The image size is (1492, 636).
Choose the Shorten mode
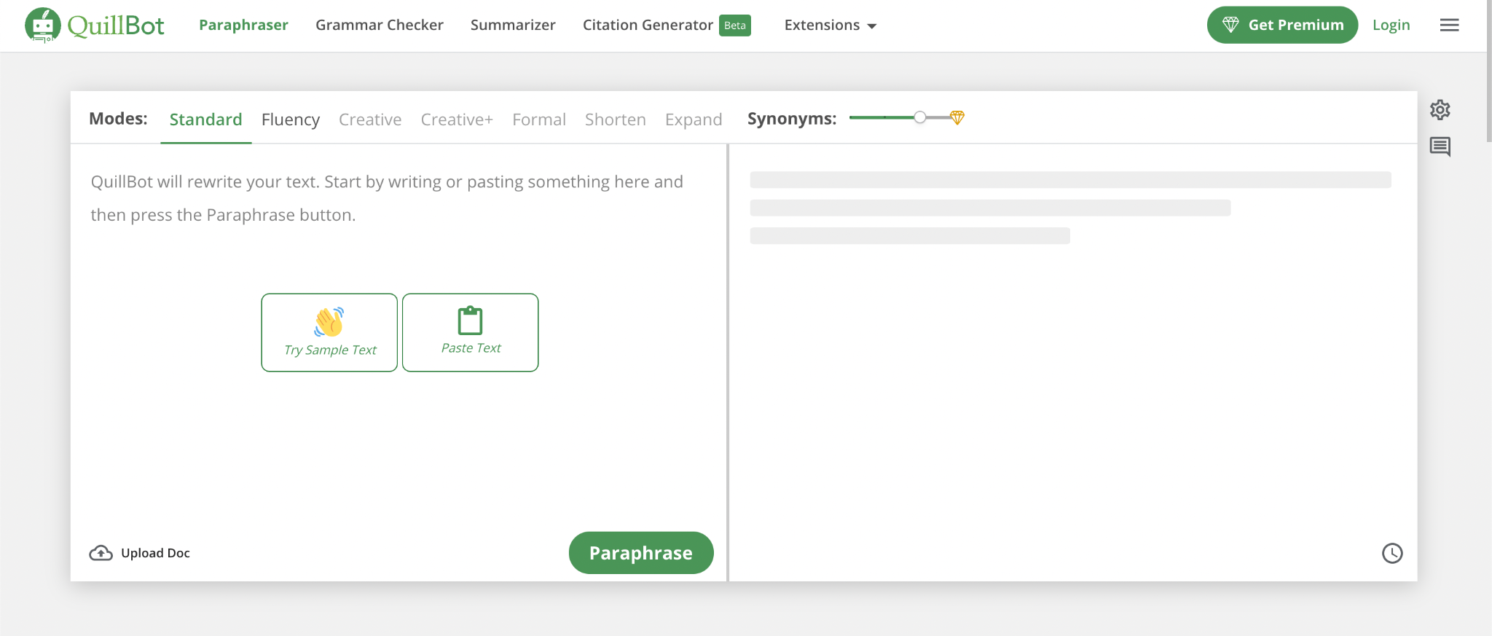click(616, 119)
